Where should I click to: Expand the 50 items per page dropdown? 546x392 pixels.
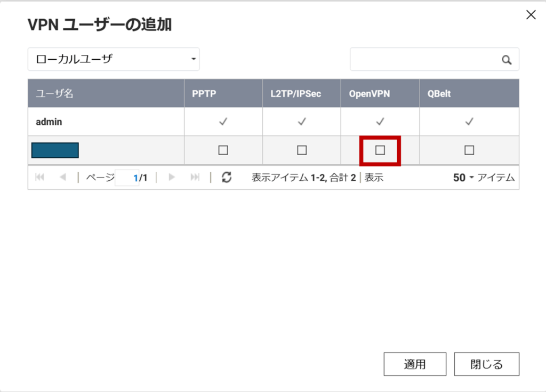[463, 178]
